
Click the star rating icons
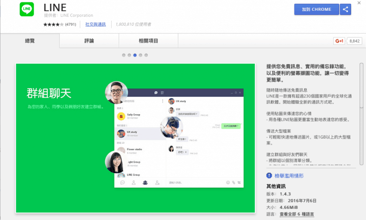tap(53, 24)
